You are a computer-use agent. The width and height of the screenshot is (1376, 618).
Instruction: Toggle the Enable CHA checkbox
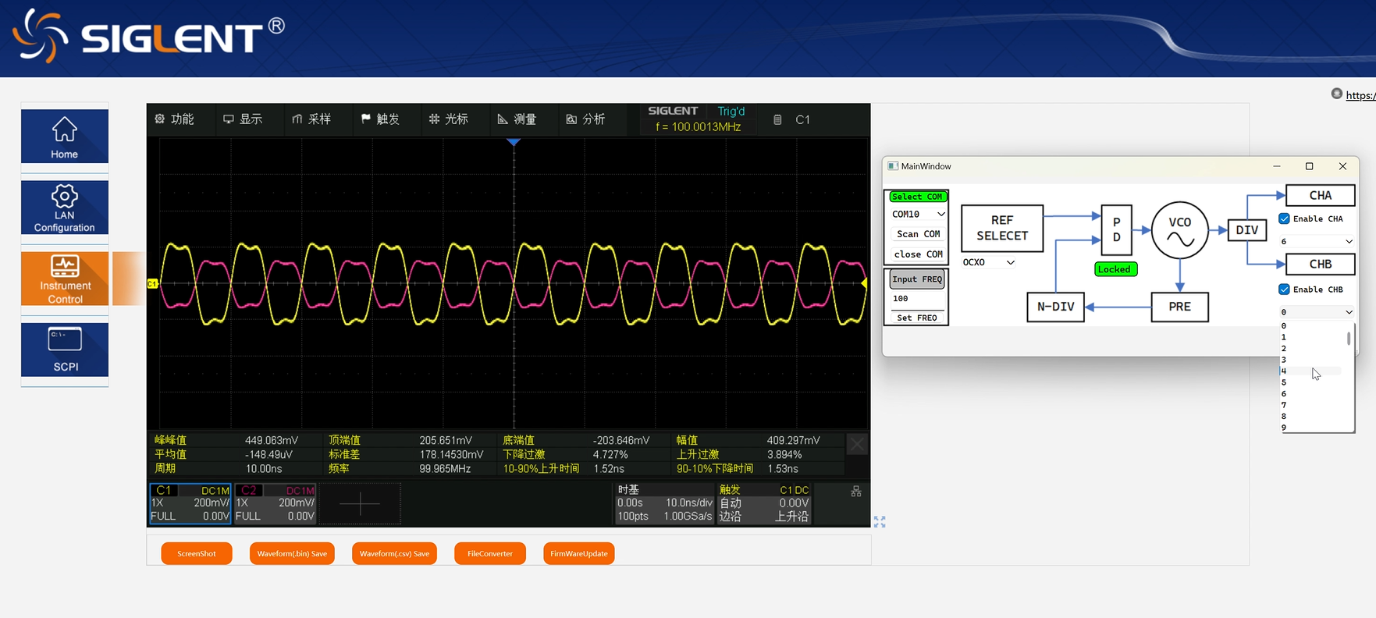tap(1284, 218)
